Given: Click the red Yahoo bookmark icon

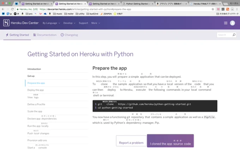Looking at the screenshot, I should 41,14.
